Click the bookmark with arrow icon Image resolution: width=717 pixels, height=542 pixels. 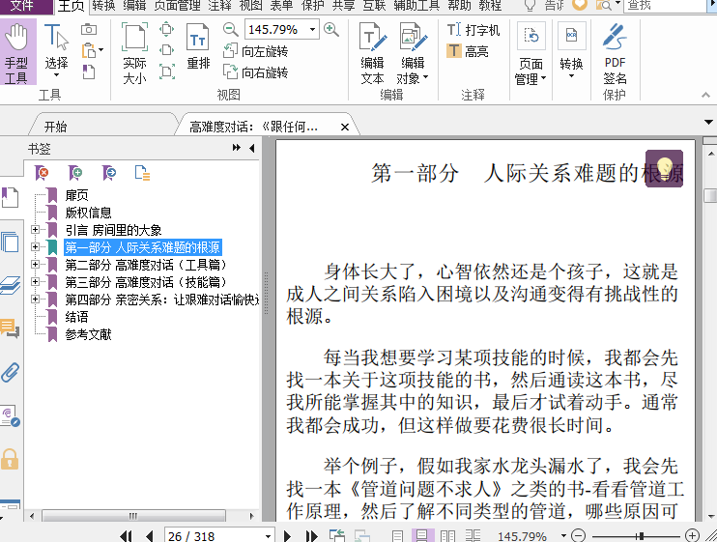pos(109,173)
